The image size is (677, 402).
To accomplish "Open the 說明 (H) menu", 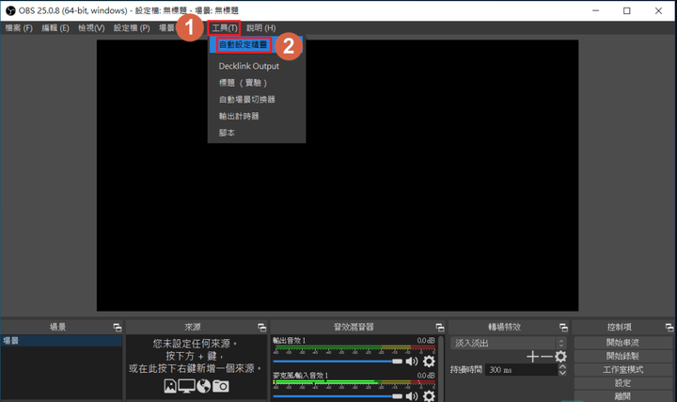I will click(261, 28).
